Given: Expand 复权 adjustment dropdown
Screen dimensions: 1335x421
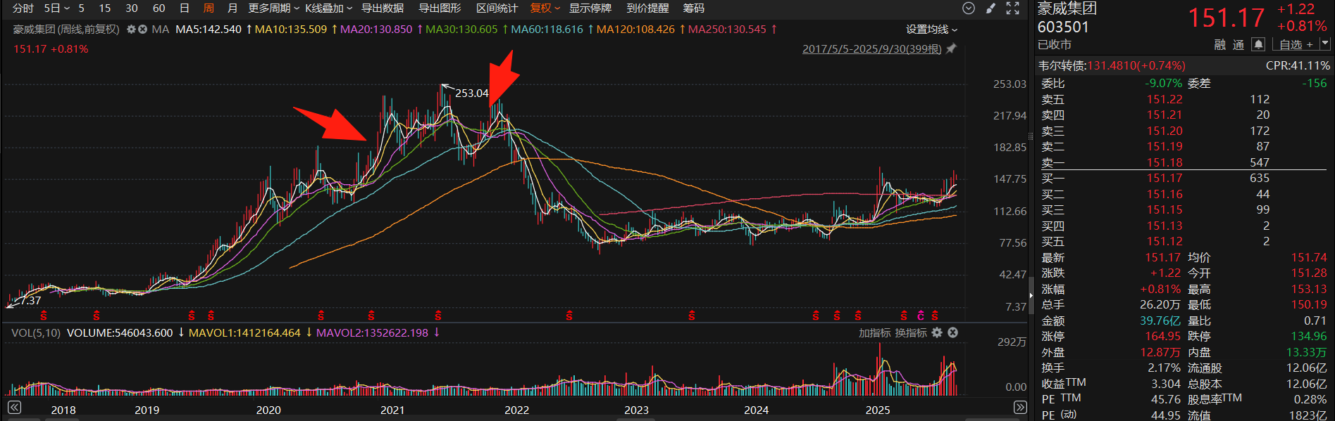Looking at the screenshot, I should (x=545, y=8).
